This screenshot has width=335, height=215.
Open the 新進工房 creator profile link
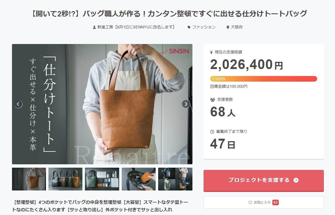click(x=136, y=27)
